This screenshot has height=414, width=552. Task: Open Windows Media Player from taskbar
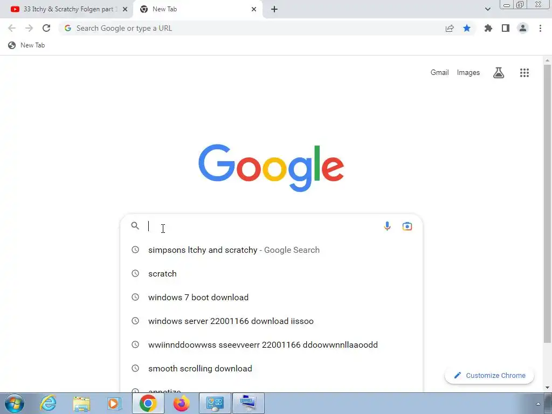pos(114,403)
